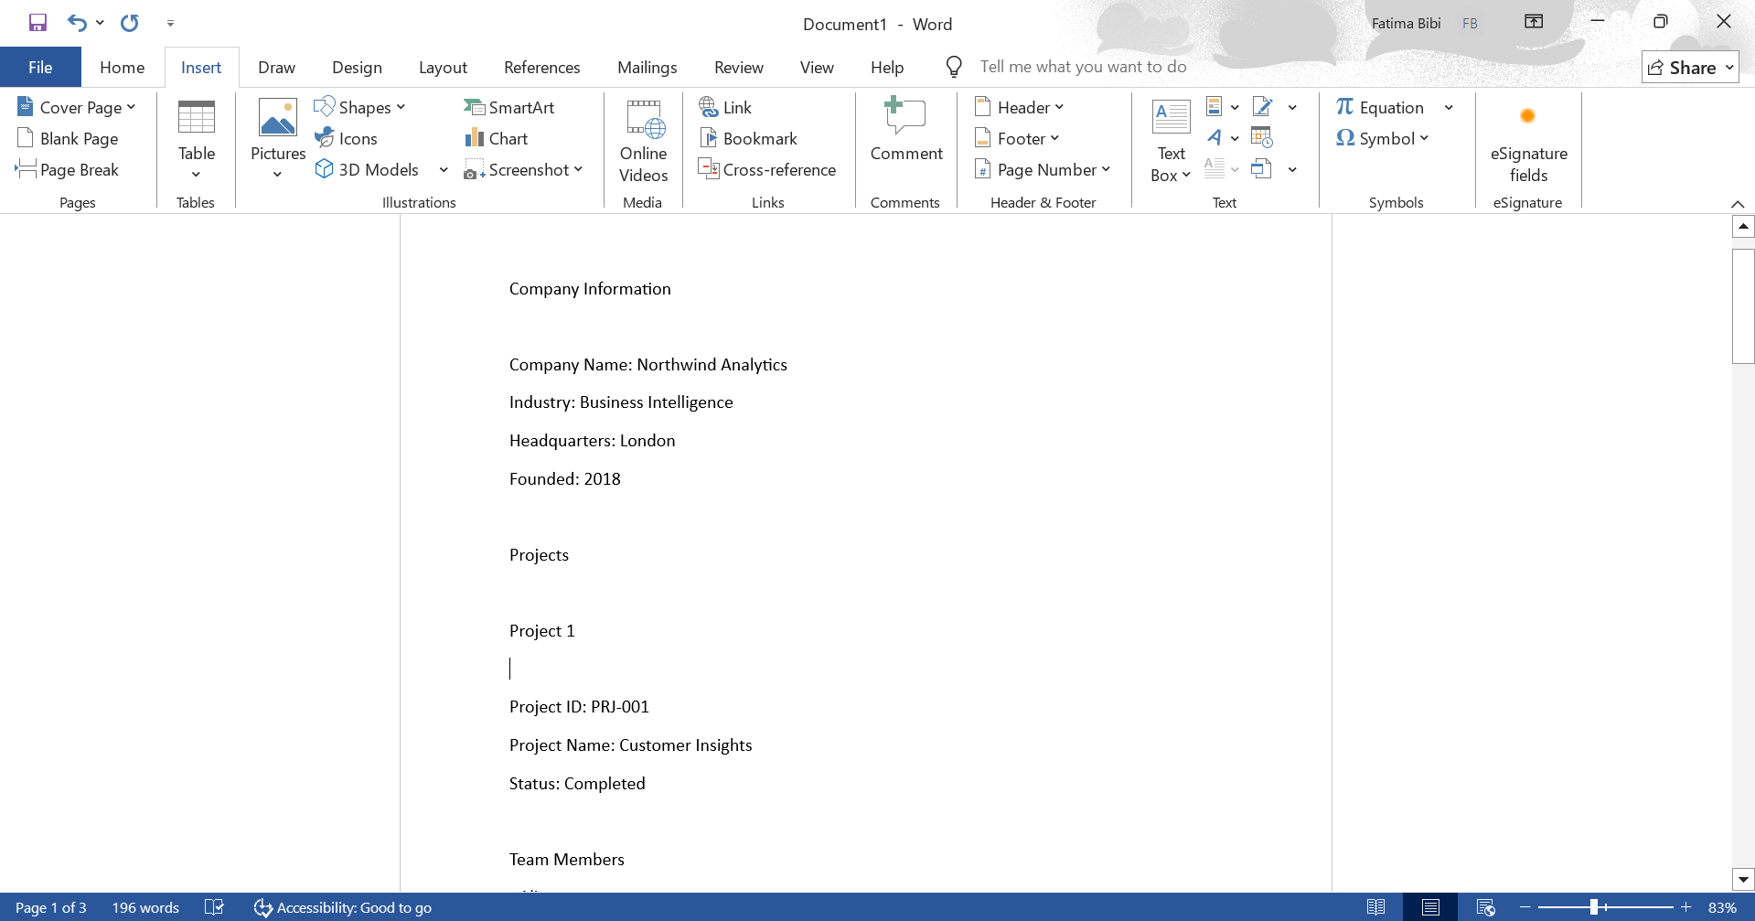Insert a SmartArt graphic

point(510,107)
